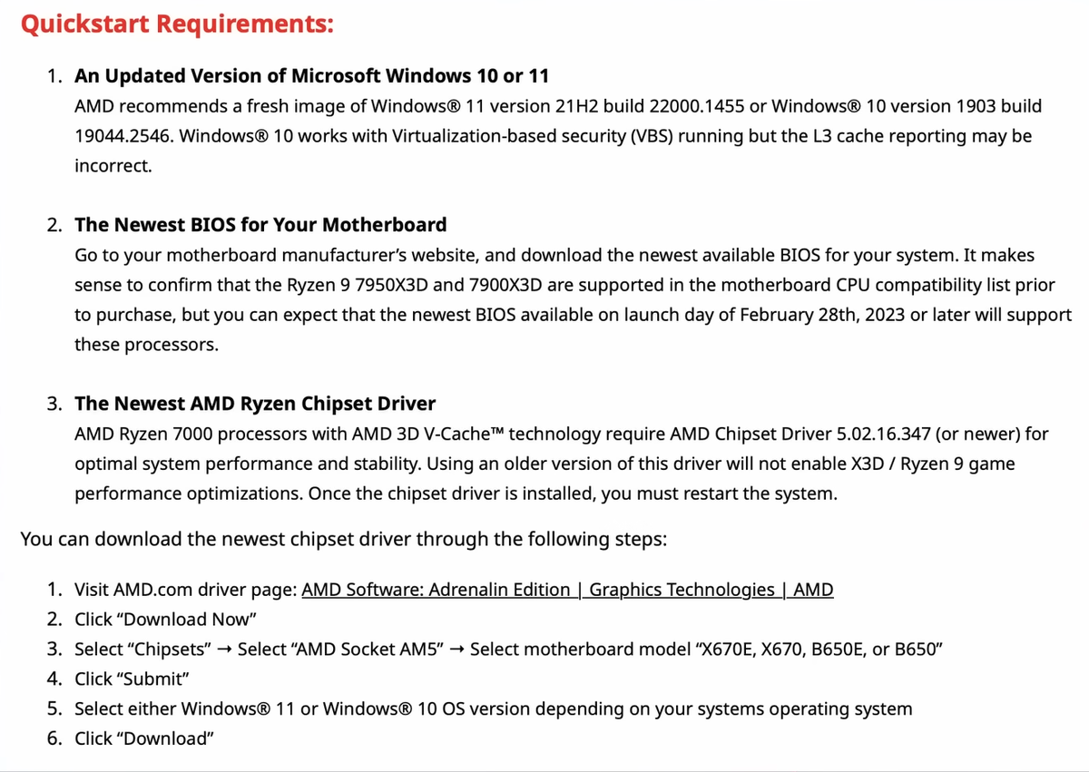Click the line starting "AMD recommends a fresh image"

(x=558, y=106)
